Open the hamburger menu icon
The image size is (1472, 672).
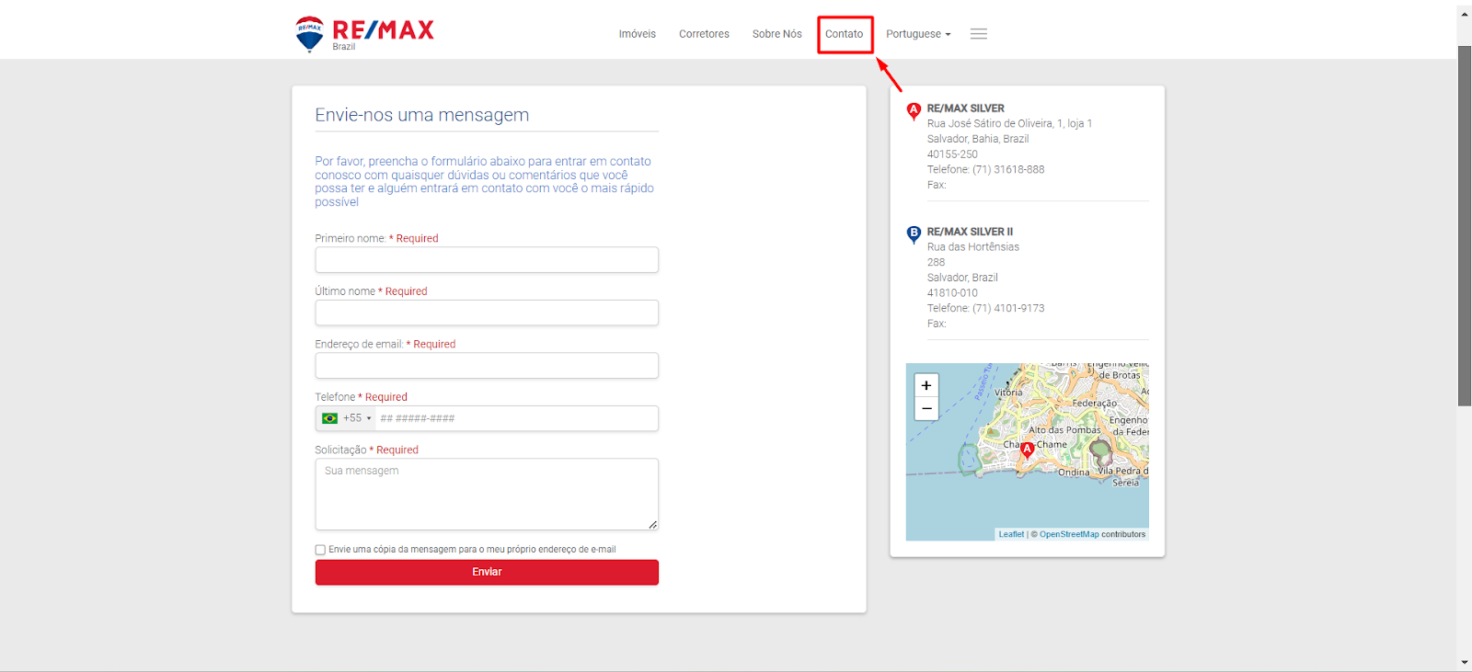[x=979, y=34]
